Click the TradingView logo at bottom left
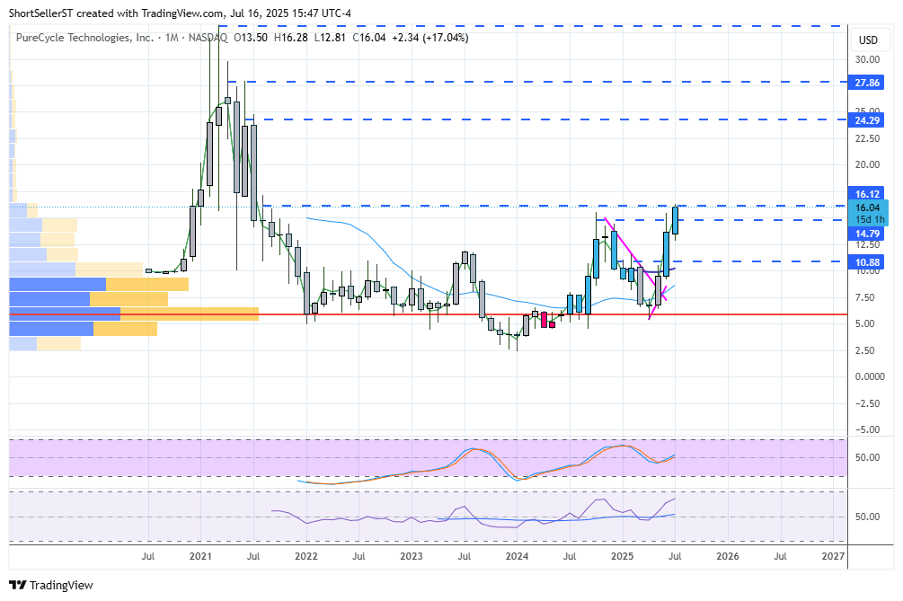 (x=51, y=586)
